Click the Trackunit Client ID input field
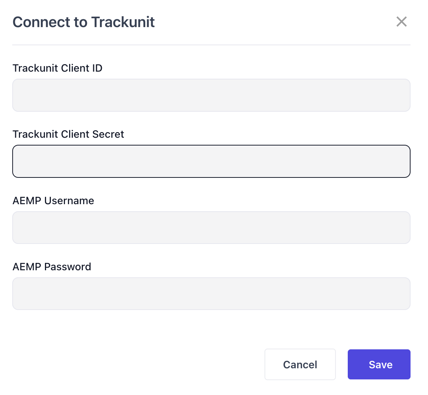This screenshot has width=428, height=395. click(211, 95)
